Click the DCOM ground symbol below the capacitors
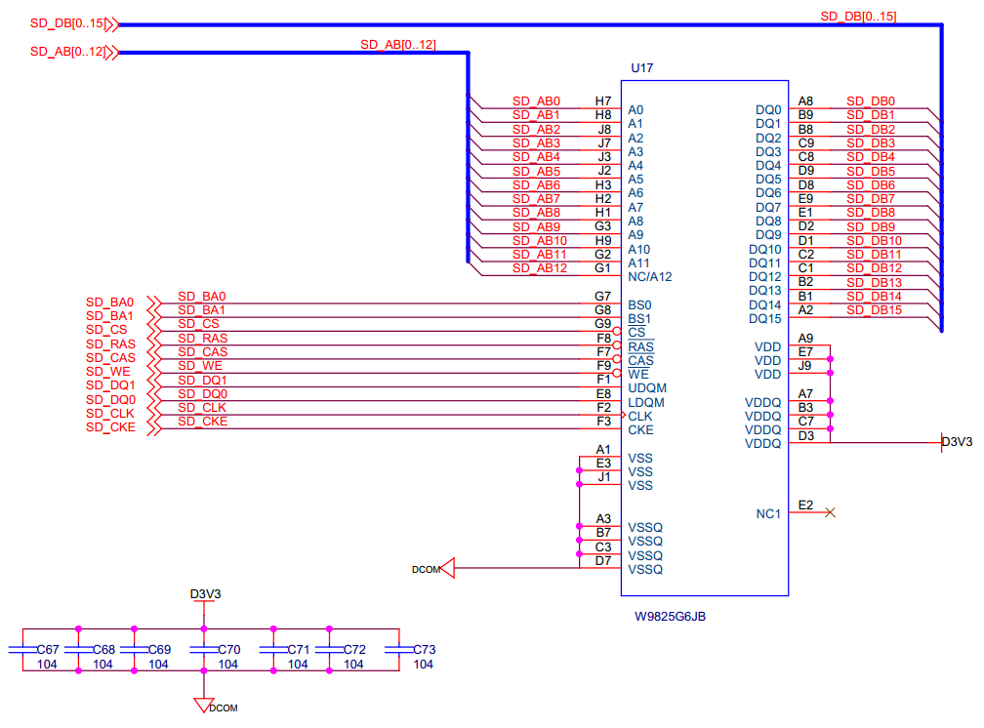This screenshot has height=728, width=984. [x=203, y=704]
